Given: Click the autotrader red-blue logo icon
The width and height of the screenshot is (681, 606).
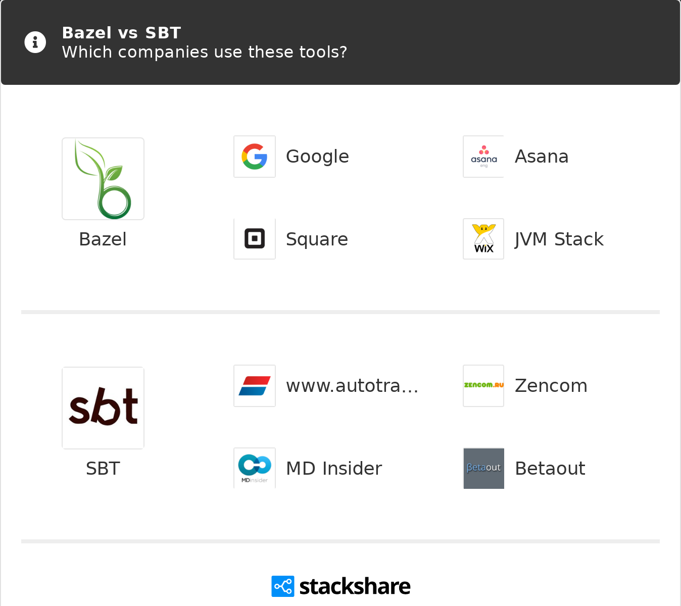Looking at the screenshot, I should coord(255,386).
